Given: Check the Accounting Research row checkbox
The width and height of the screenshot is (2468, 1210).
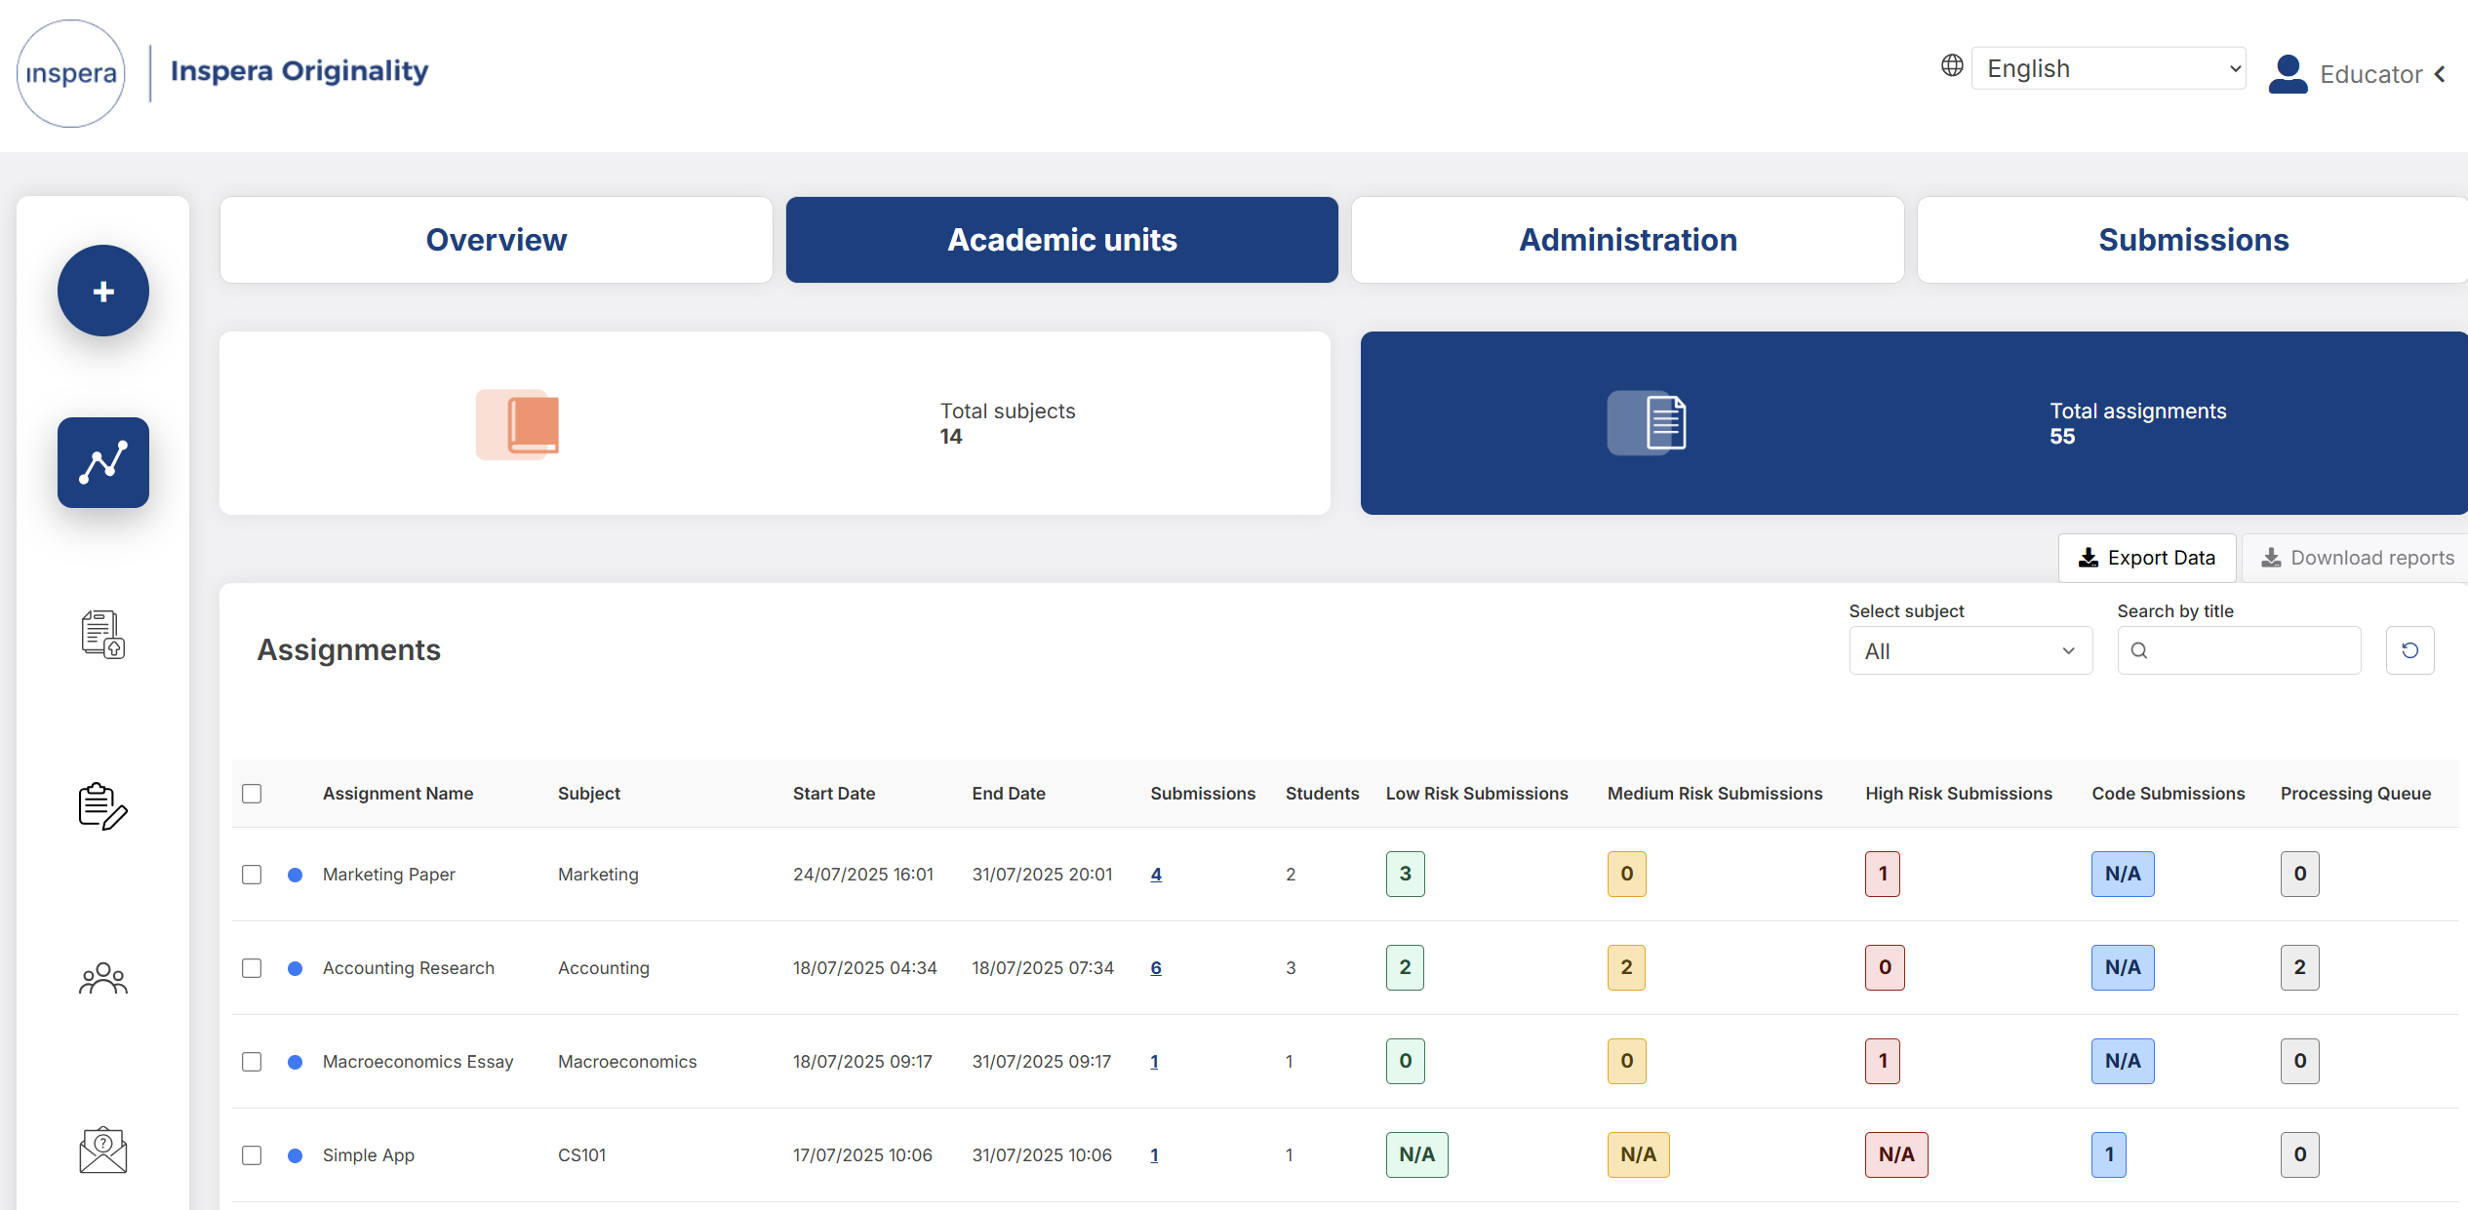Looking at the screenshot, I should 252,968.
